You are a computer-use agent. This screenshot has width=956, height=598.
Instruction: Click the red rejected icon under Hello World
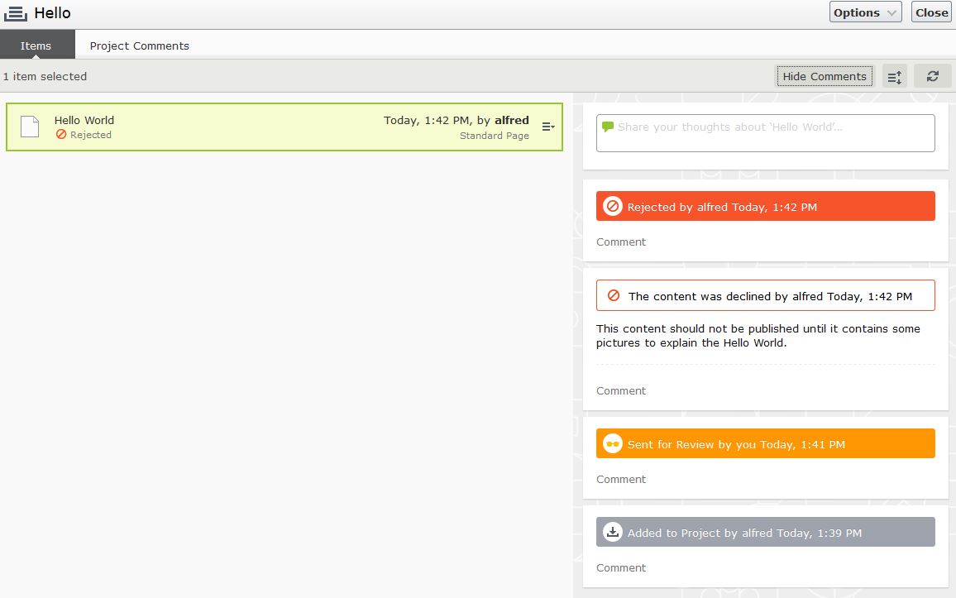61,135
